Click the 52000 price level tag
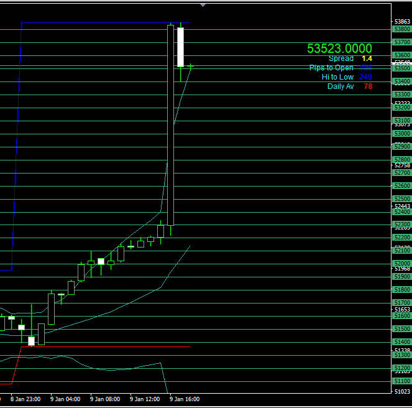This screenshot has height=408, width=412. tap(401, 264)
